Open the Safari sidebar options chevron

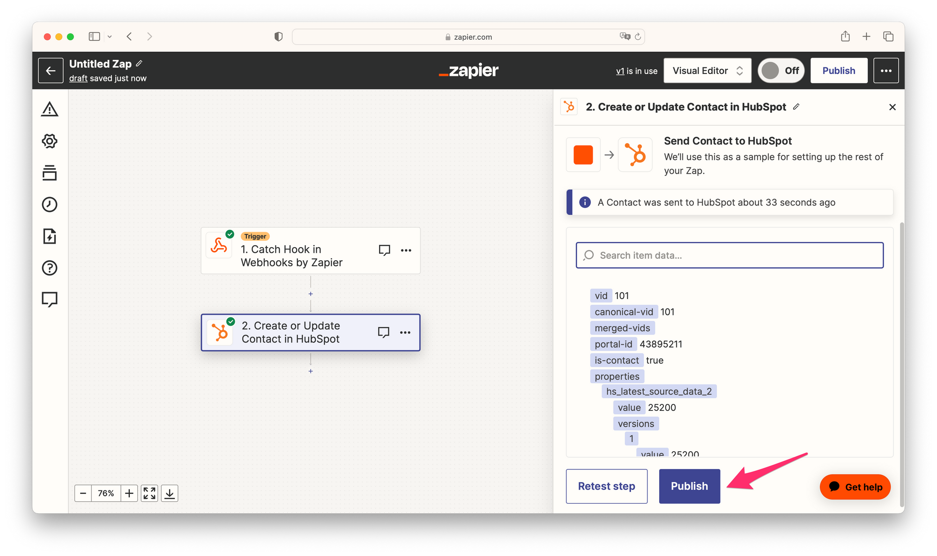pyautogui.click(x=110, y=37)
